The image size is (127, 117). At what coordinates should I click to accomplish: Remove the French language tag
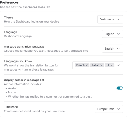click(x=87, y=65)
